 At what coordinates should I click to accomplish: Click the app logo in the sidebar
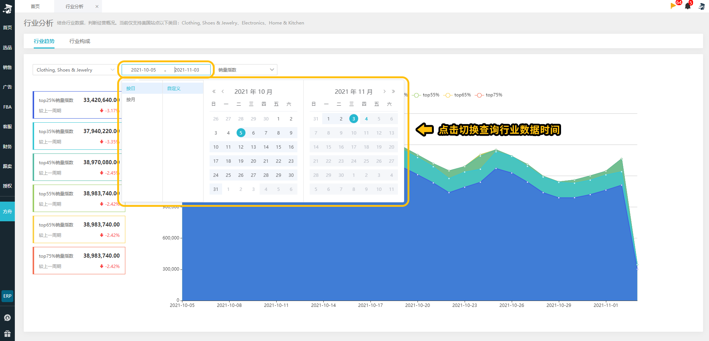coord(7,8)
